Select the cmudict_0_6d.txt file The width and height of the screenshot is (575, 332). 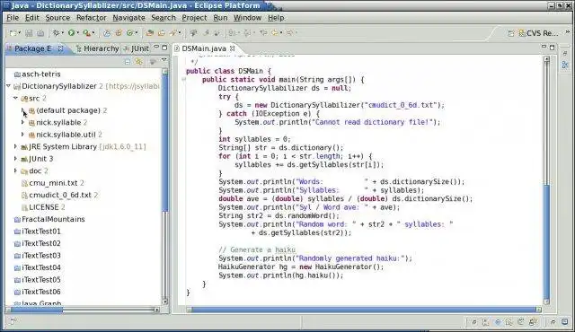tap(59, 195)
